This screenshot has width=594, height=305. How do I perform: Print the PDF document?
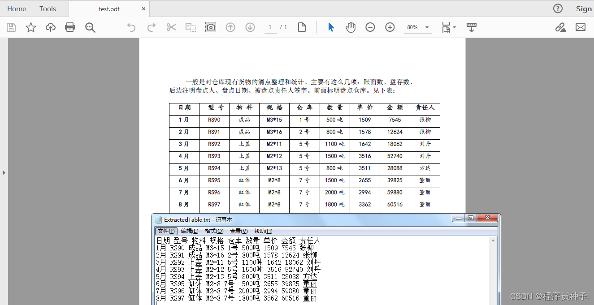point(70,27)
